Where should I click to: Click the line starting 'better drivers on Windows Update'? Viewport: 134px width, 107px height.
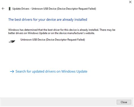[x=51, y=33]
